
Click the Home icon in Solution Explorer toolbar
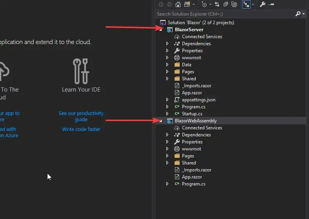click(x=178, y=4)
